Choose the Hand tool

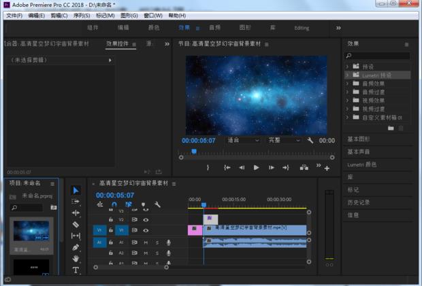point(76,259)
